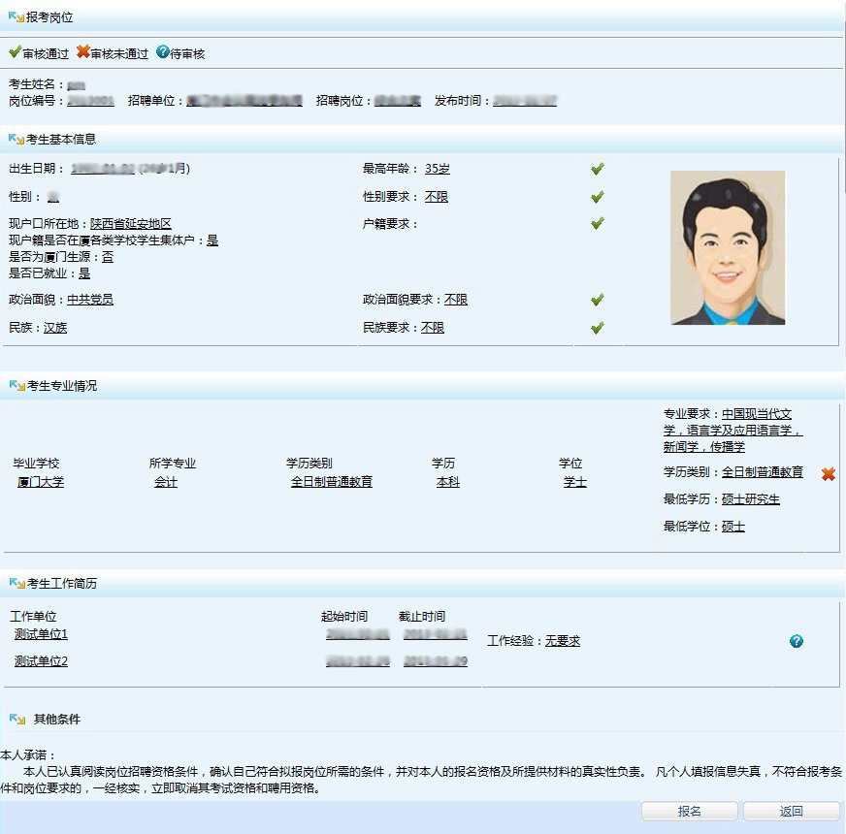Click the 硕士研究生 minimum education link
This screenshot has width=846, height=834.
coord(750,499)
